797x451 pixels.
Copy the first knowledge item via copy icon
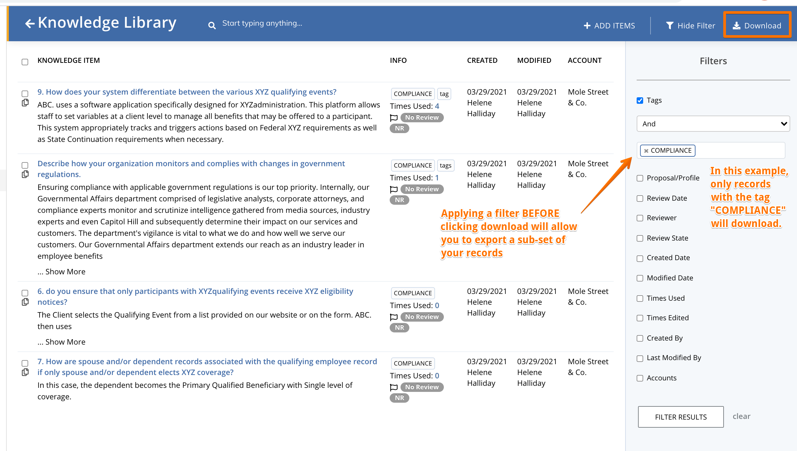(25, 103)
